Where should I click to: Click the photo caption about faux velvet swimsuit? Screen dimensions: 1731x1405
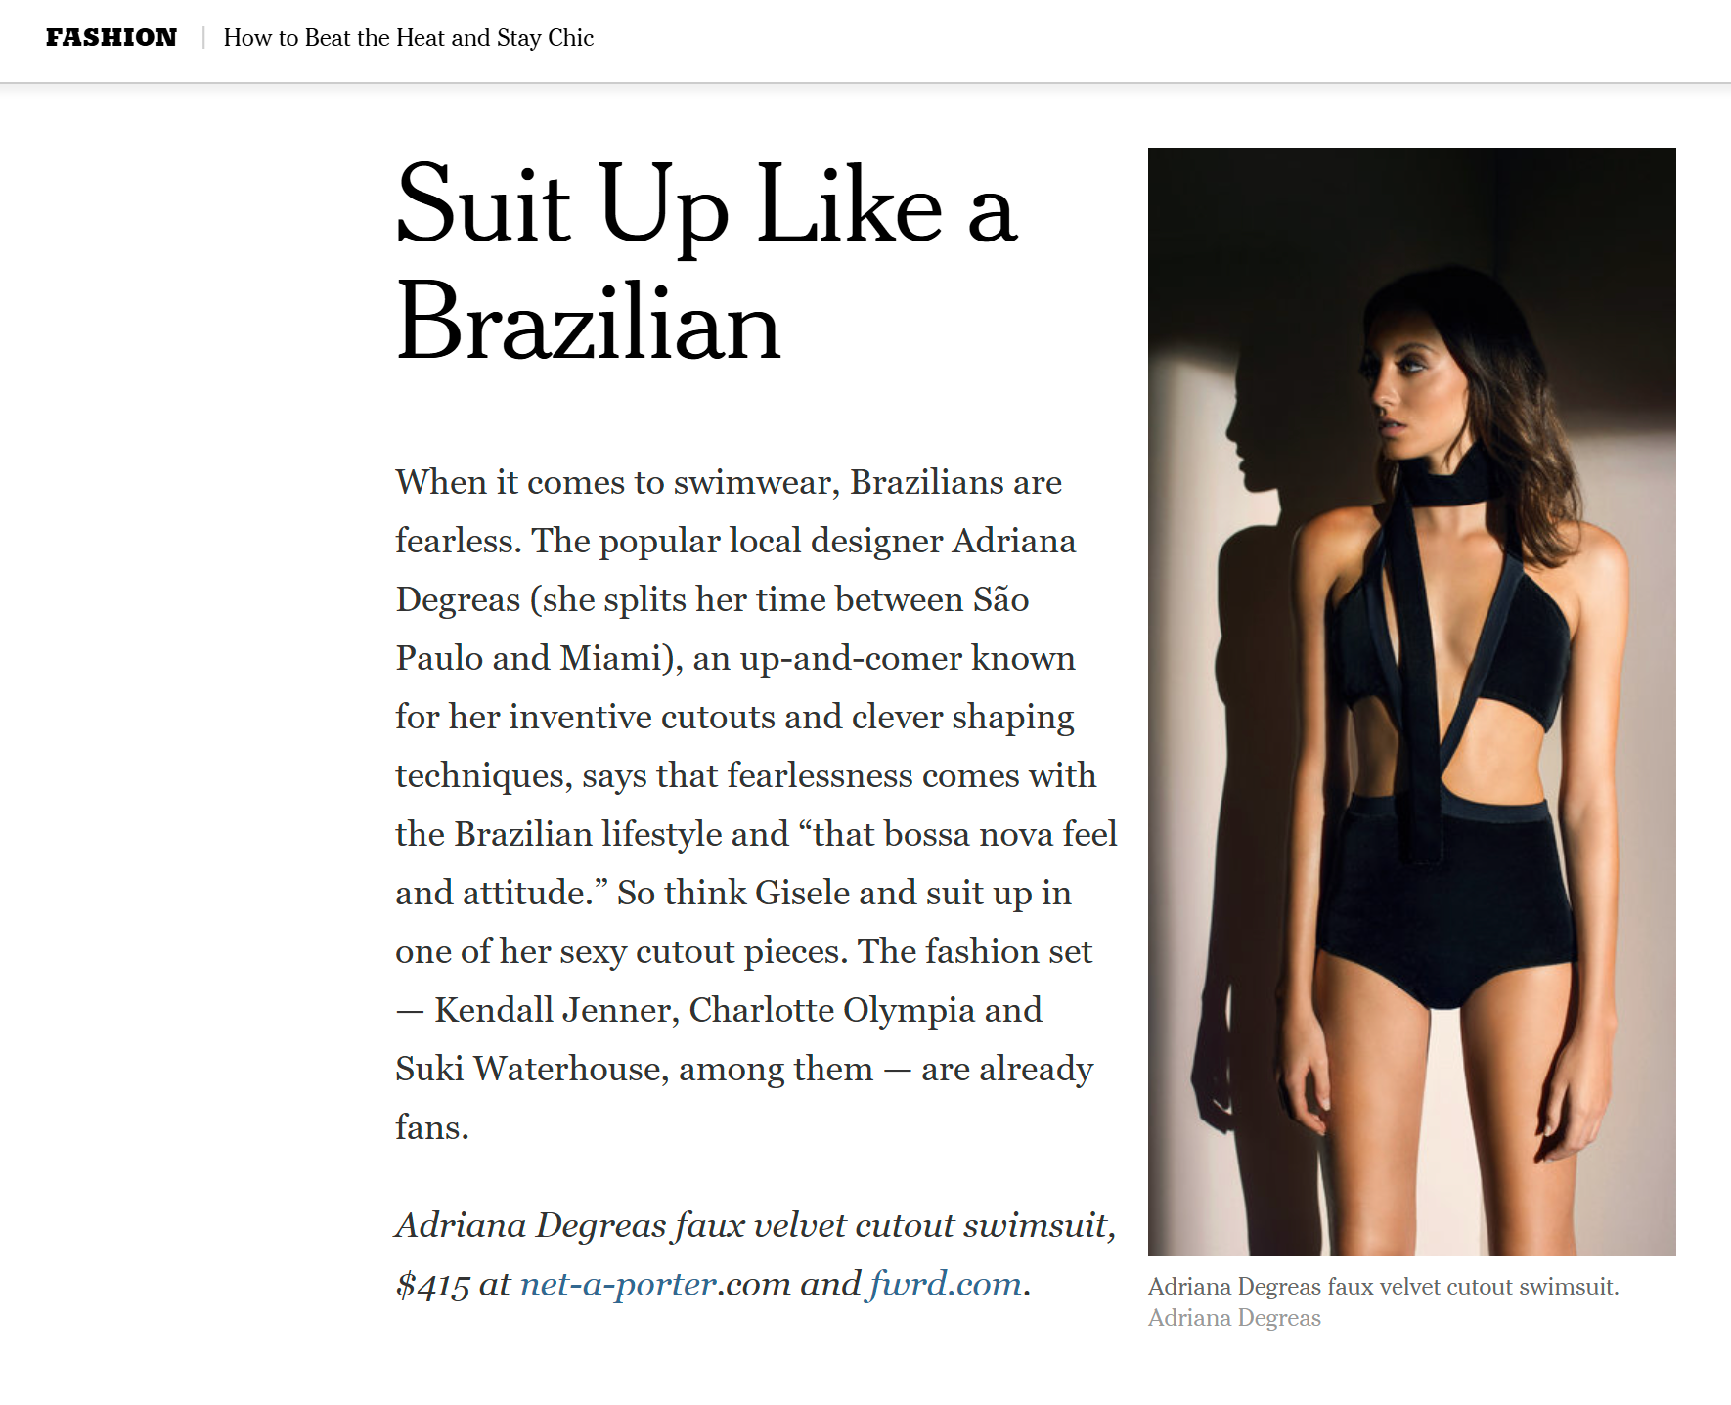click(1383, 1287)
